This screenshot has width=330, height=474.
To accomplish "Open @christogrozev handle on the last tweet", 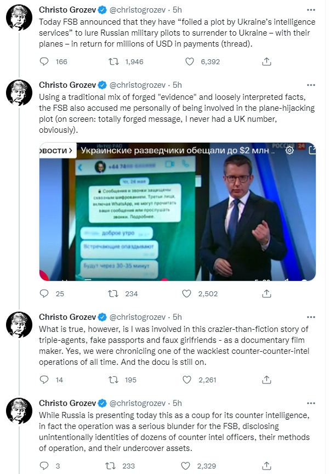I will 139,403.
